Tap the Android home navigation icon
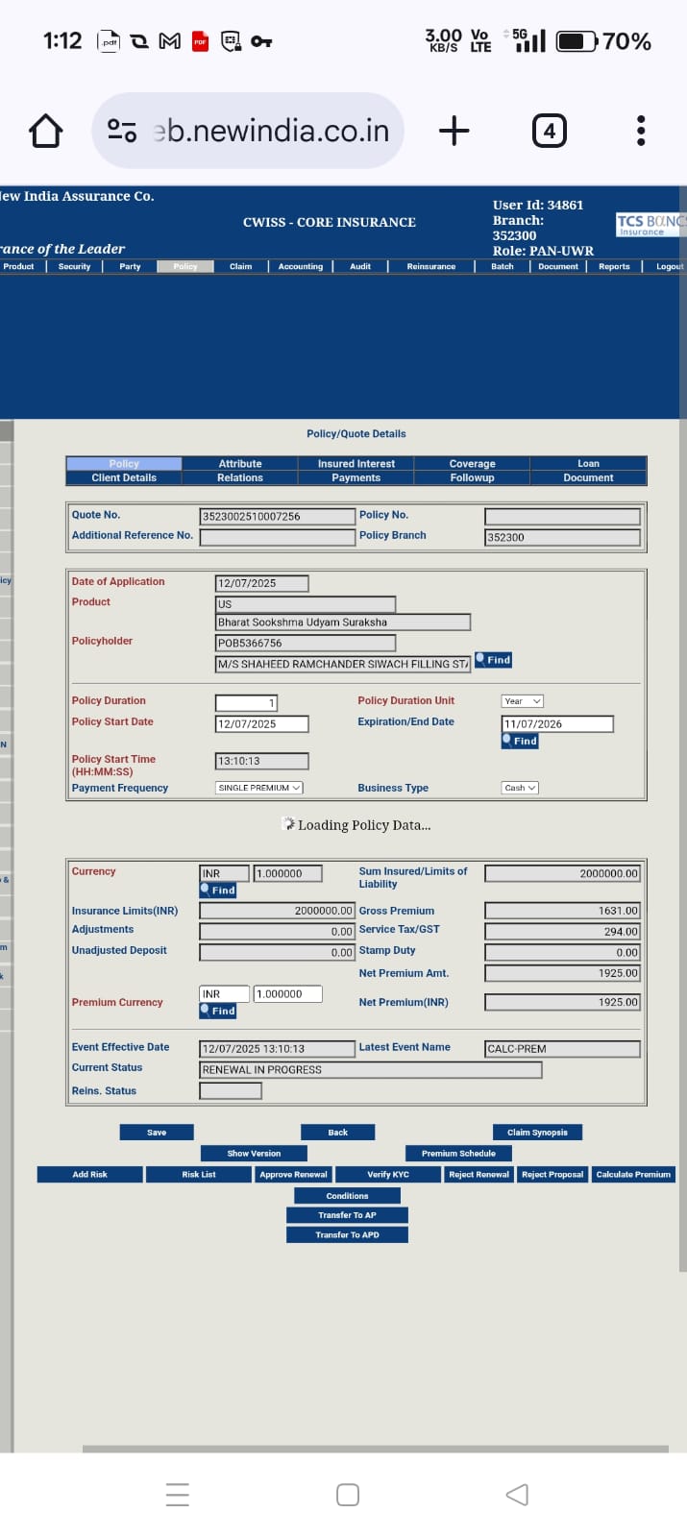This screenshot has width=687, height=1537. point(348,1494)
